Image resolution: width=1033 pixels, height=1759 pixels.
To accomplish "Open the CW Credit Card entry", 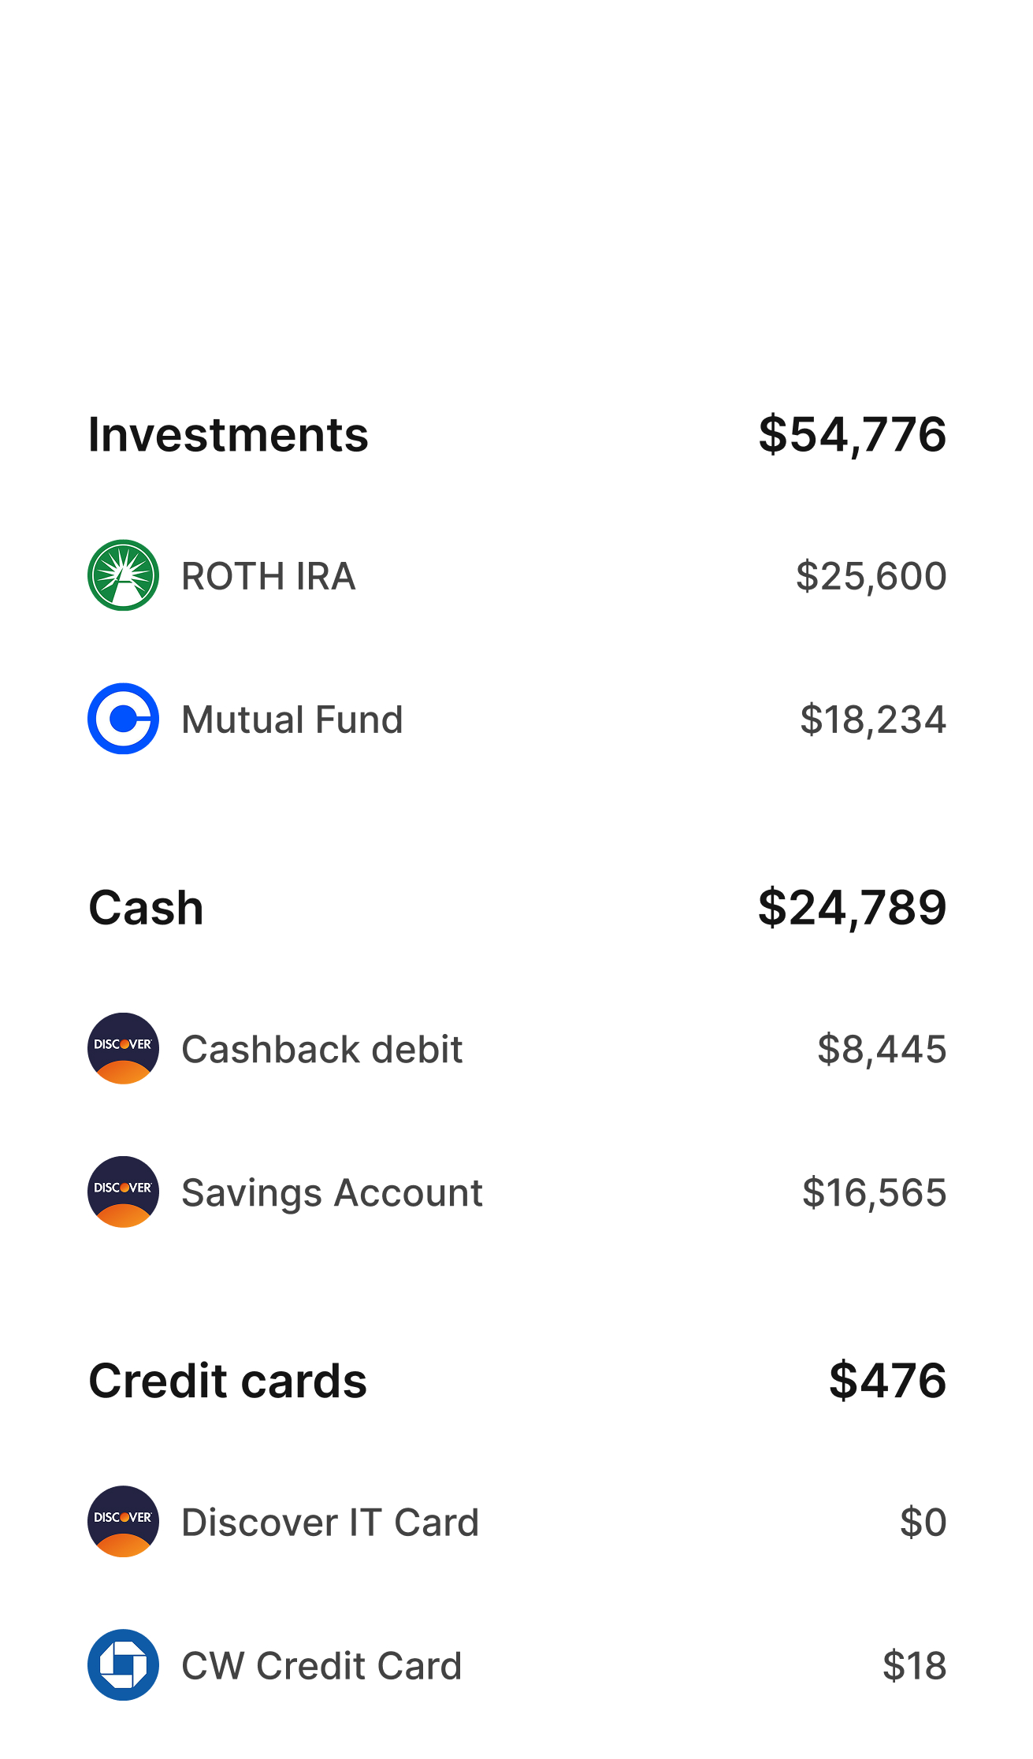I will (x=517, y=1664).
